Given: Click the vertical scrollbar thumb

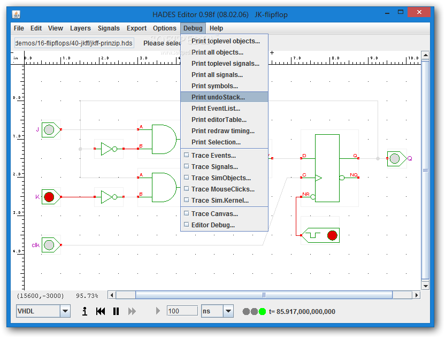Looking at the screenshot, I should click(x=425, y=170).
